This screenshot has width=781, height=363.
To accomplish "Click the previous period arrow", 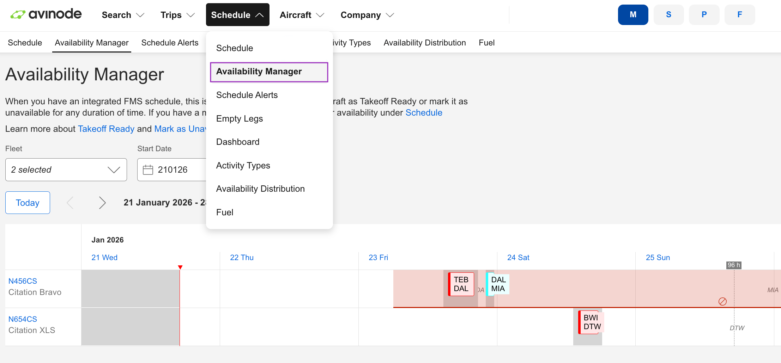I will (70, 203).
